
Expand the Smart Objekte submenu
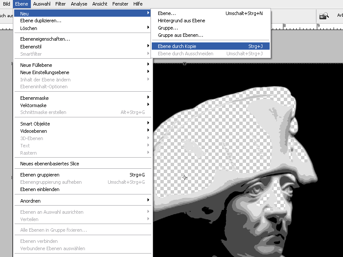[82, 124]
